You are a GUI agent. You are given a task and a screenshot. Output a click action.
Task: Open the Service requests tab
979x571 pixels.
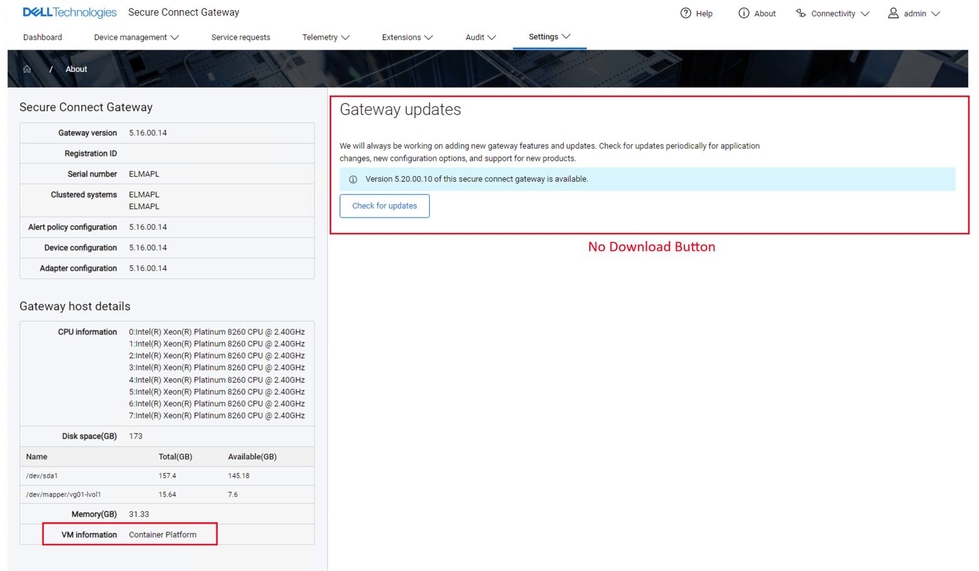point(241,37)
